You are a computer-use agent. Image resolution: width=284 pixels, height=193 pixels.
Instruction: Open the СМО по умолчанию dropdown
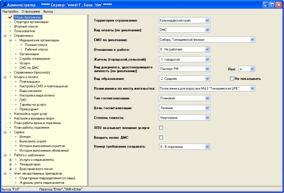252,39
